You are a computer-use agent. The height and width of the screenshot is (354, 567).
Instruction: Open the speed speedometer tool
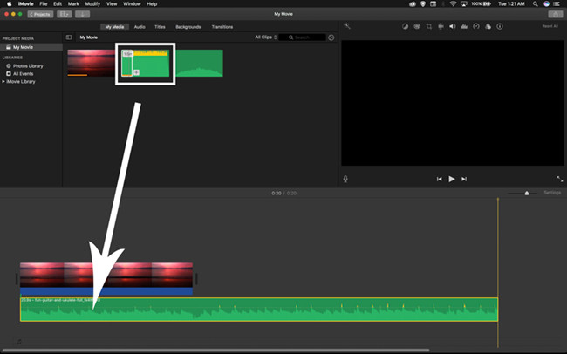click(x=476, y=26)
